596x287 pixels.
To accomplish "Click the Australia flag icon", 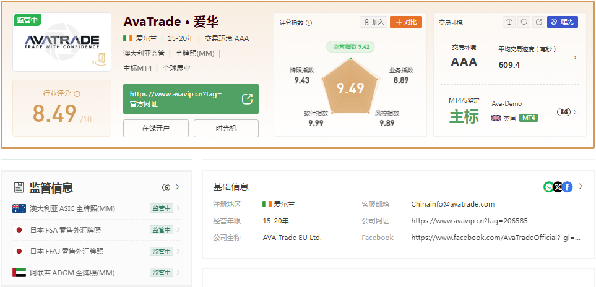I will pos(19,208).
